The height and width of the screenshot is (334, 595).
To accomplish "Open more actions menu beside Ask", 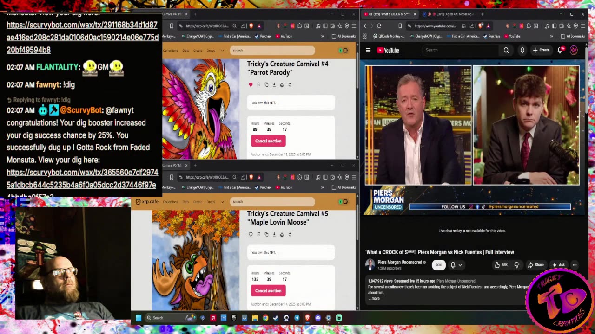I will click(575, 265).
